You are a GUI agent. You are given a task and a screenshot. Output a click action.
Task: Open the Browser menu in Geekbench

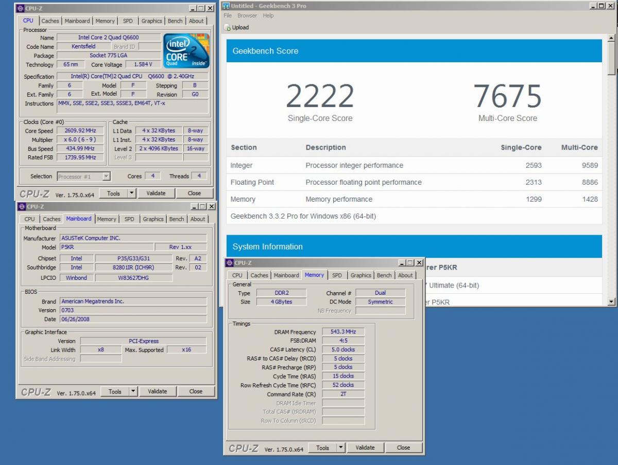[247, 15]
